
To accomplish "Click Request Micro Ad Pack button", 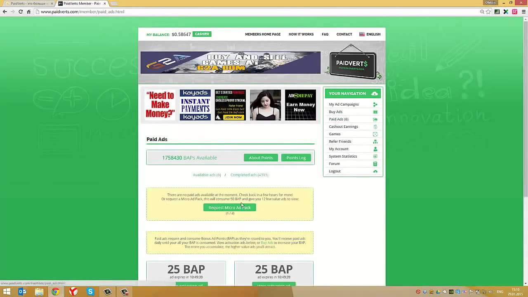I will click(230, 207).
